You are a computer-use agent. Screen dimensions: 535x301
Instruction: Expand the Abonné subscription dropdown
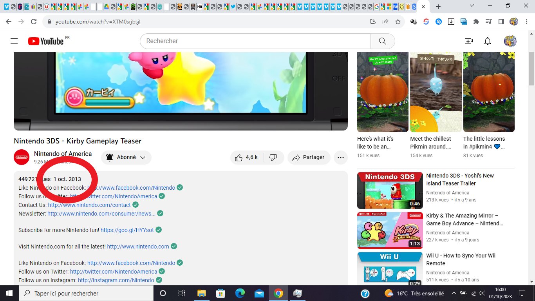coord(126,158)
